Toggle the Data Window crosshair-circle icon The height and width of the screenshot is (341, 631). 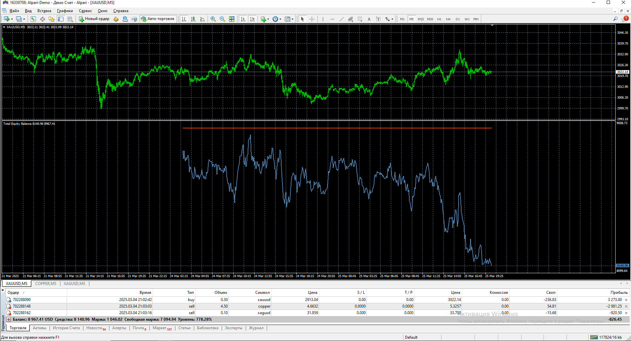click(42, 19)
